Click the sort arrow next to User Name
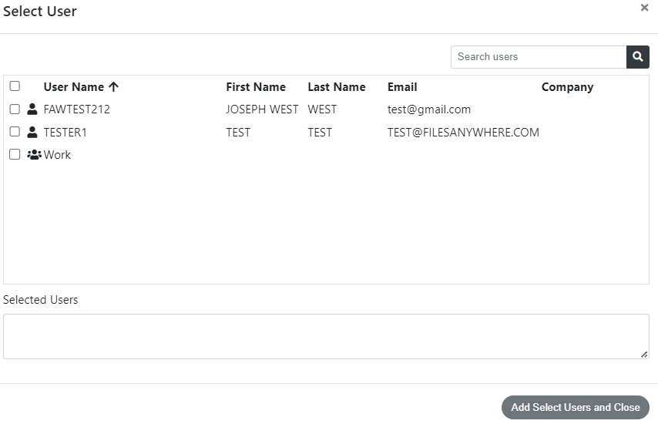658x424 pixels. coord(114,87)
